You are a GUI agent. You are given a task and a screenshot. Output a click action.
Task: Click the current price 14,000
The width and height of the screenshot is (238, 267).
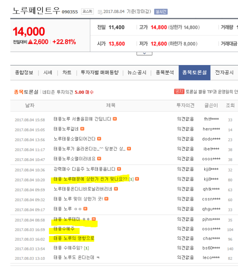coord(29,31)
